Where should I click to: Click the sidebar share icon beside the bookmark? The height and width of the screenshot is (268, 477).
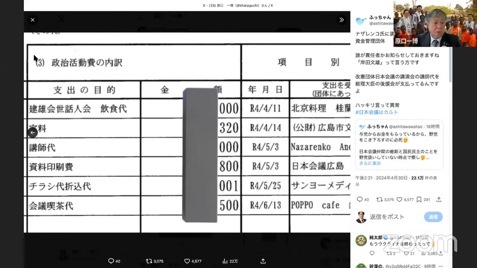pyautogui.click(x=439, y=200)
